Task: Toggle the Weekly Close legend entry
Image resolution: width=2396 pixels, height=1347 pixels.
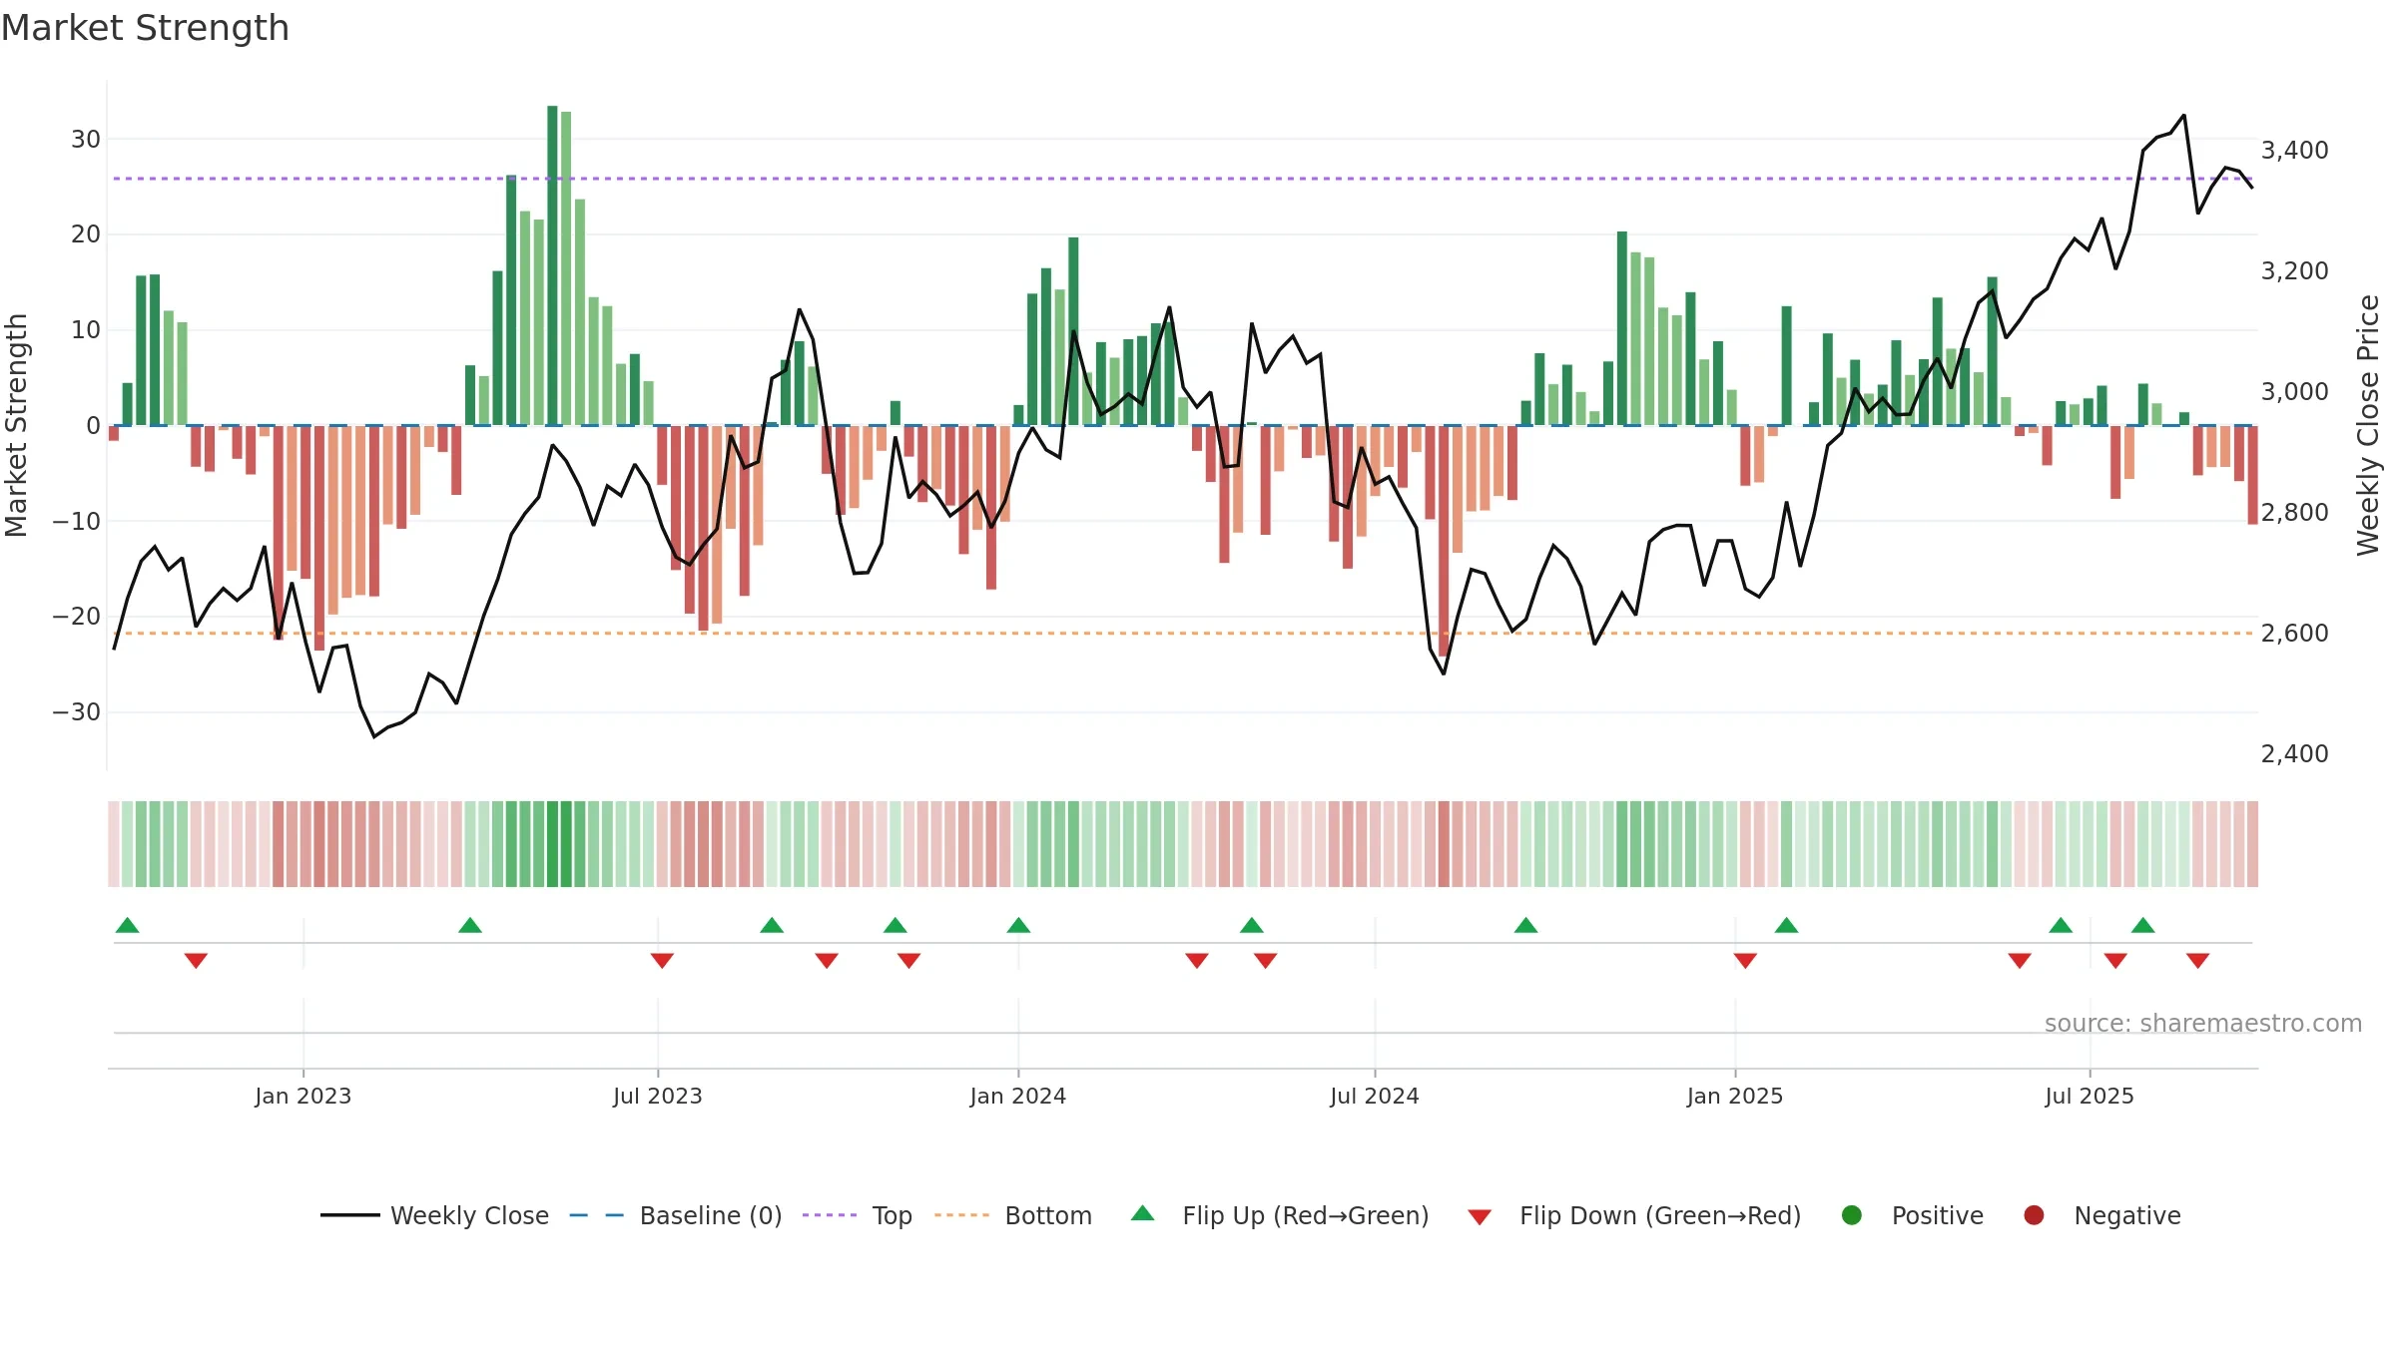Action: click(434, 1215)
